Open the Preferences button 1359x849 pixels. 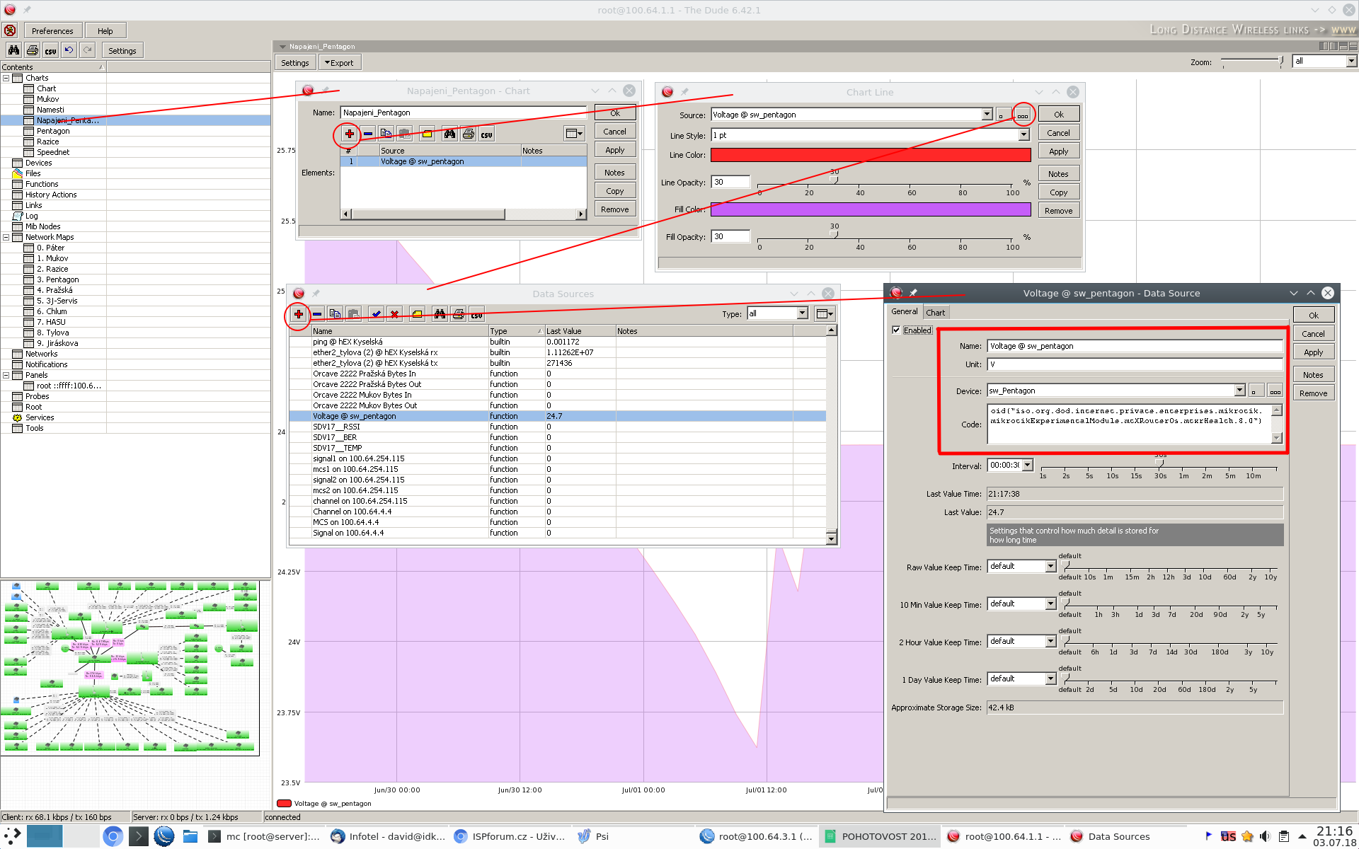[52, 30]
